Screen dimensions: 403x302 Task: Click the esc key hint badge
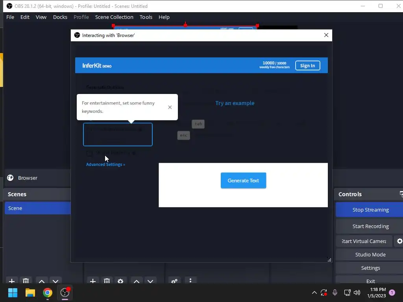pyautogui.click(x=183, y=135)
